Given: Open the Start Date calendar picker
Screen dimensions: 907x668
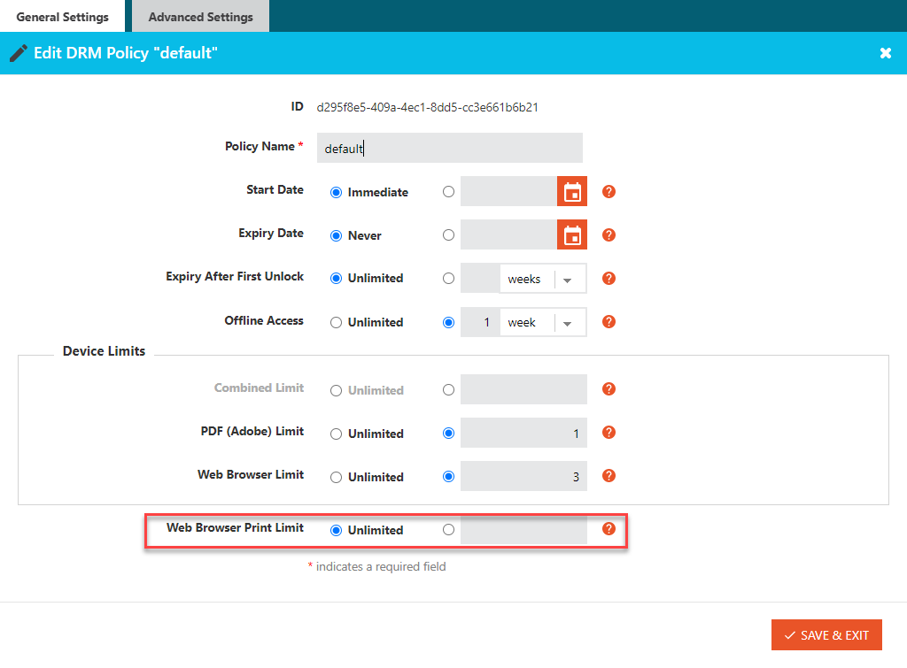Looking at the screenshot, I should click(572, 191).
